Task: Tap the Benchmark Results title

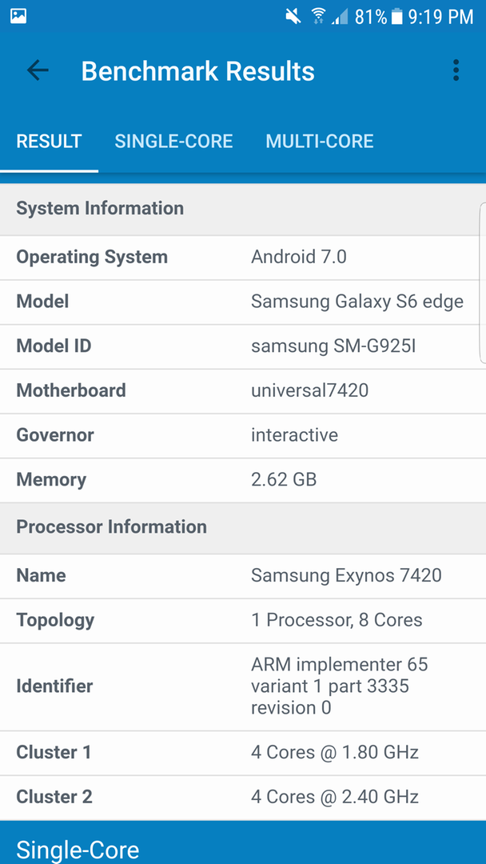Action: (x=198, y=71)
